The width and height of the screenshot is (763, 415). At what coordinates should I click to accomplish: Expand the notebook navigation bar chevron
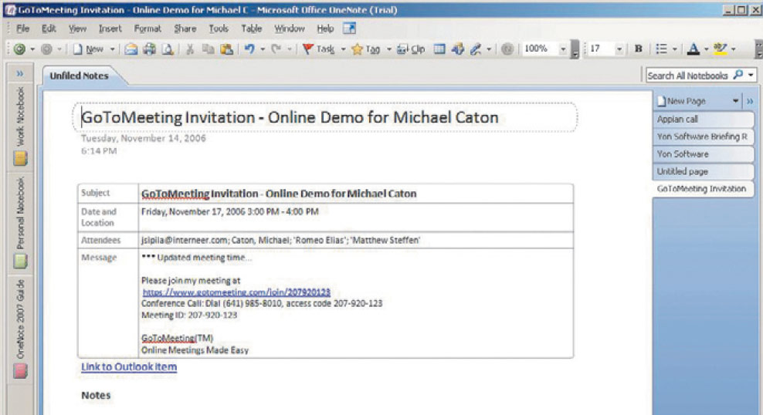tap(21, 75)
